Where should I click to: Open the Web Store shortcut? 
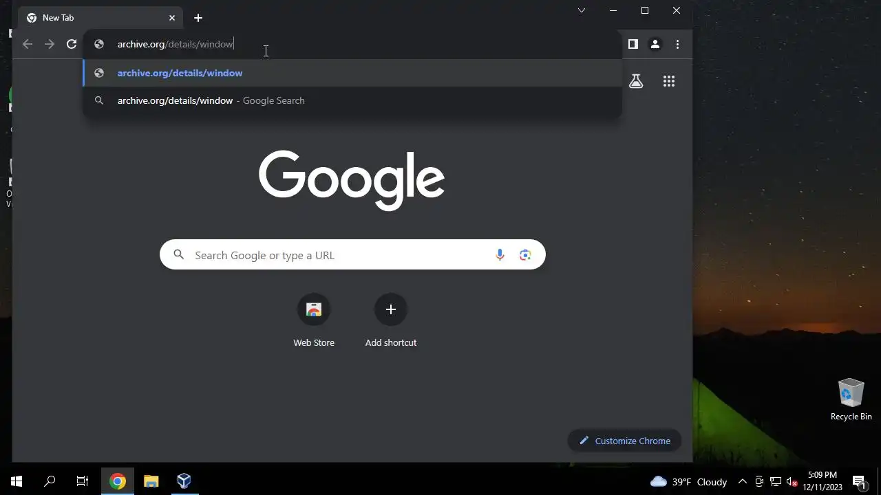click(314, 320)
